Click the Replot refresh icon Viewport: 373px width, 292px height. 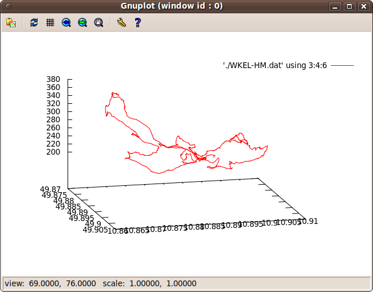click(34, 23)
